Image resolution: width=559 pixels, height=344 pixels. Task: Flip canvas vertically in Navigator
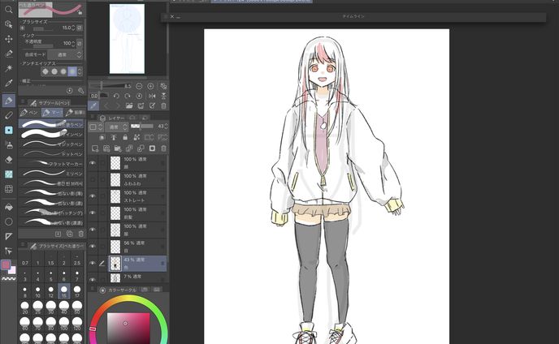(x=163, y=96)
